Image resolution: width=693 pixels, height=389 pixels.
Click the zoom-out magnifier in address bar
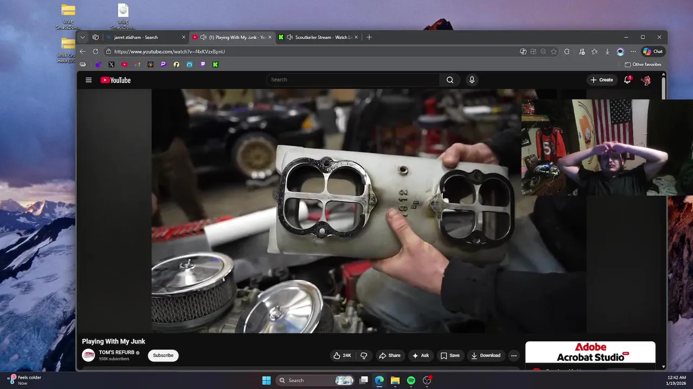pyautogui.click(x=543, y=51)
